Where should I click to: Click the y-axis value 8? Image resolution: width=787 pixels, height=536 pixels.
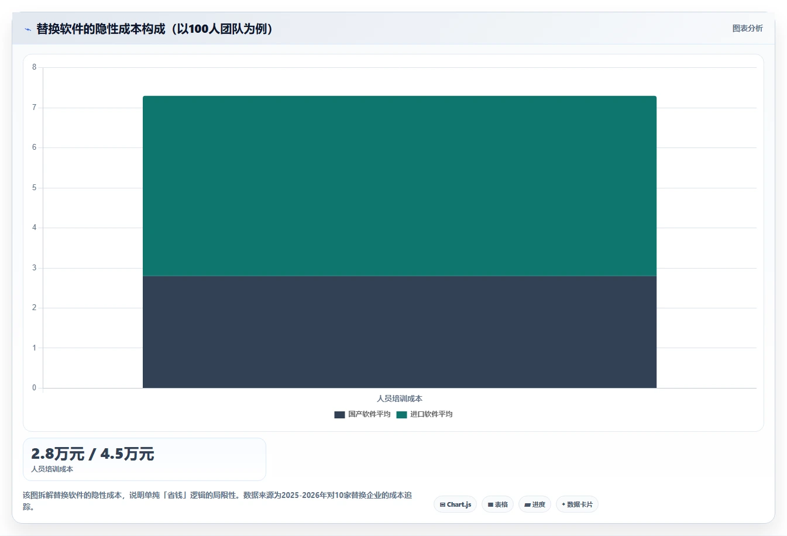34,67
